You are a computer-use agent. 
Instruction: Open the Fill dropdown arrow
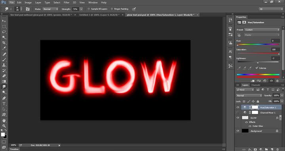coord(282,101)
